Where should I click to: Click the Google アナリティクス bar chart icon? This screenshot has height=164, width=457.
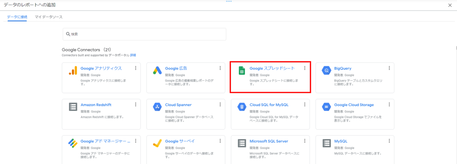[x=73, y=70]
